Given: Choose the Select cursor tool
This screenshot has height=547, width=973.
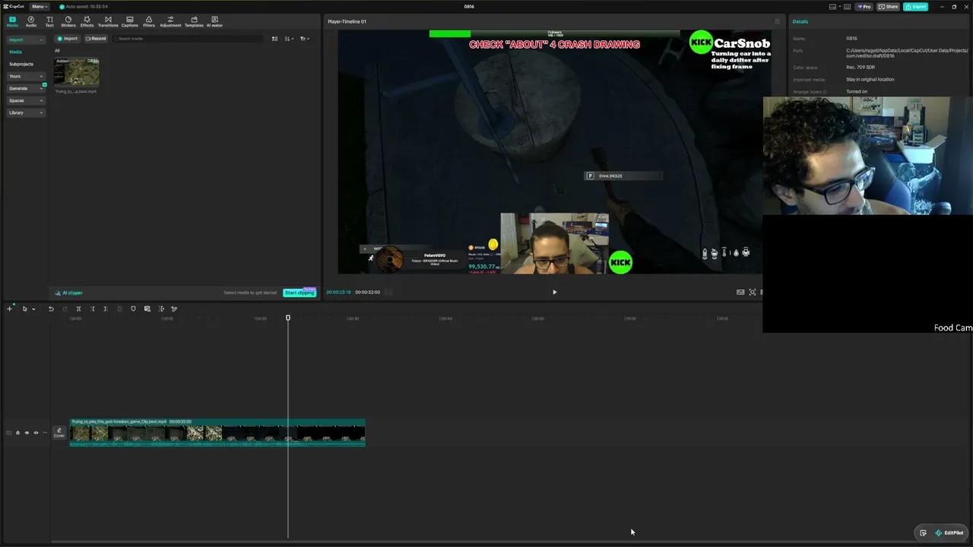Looking at the screenshot, I should (24, 308).
